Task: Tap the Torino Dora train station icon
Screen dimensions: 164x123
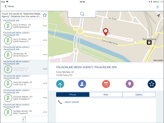Action: point(149,42)
